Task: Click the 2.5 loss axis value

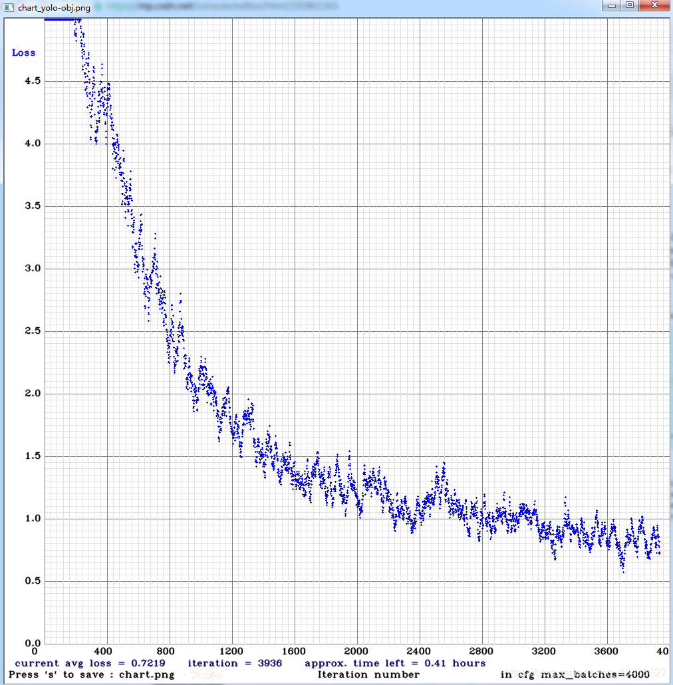Action: click(33, 331)
